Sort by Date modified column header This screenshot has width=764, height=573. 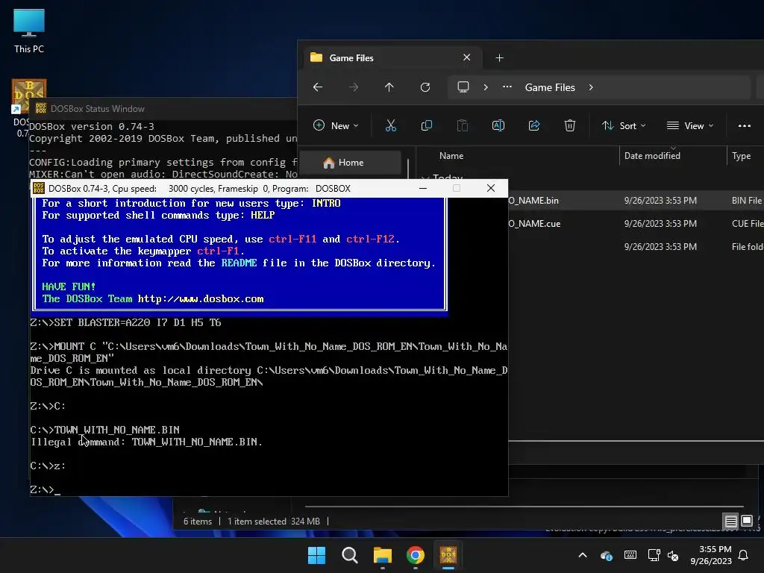(x=652, y=156)
